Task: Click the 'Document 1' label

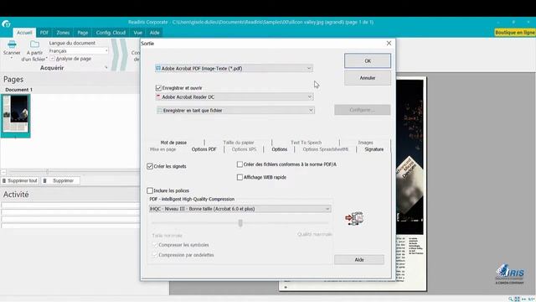Action: coord(18,90)
